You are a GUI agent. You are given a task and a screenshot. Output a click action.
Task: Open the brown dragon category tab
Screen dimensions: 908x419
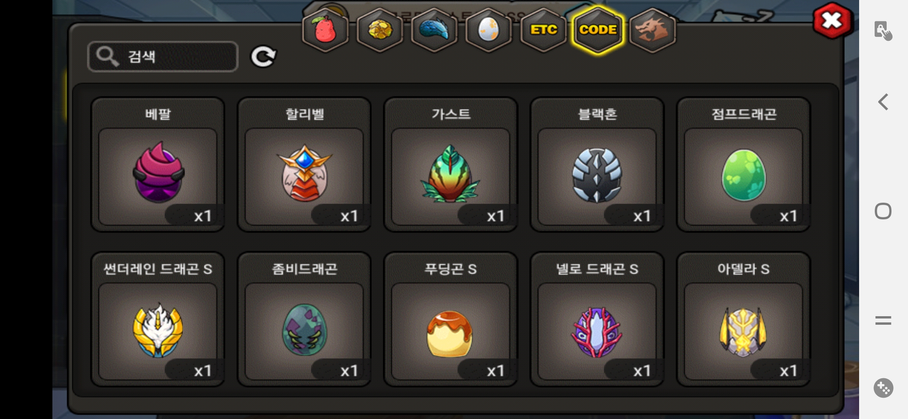[652, 30]
